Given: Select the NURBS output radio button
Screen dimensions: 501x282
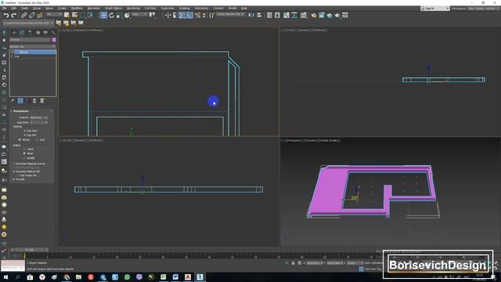Looking at the screenshot, I should 24,158.
